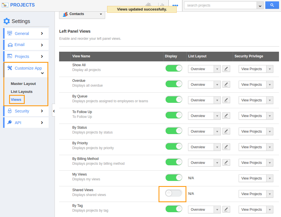Click the ellipsis icon for more modules
281x217 pixels.
click(175, 6)
